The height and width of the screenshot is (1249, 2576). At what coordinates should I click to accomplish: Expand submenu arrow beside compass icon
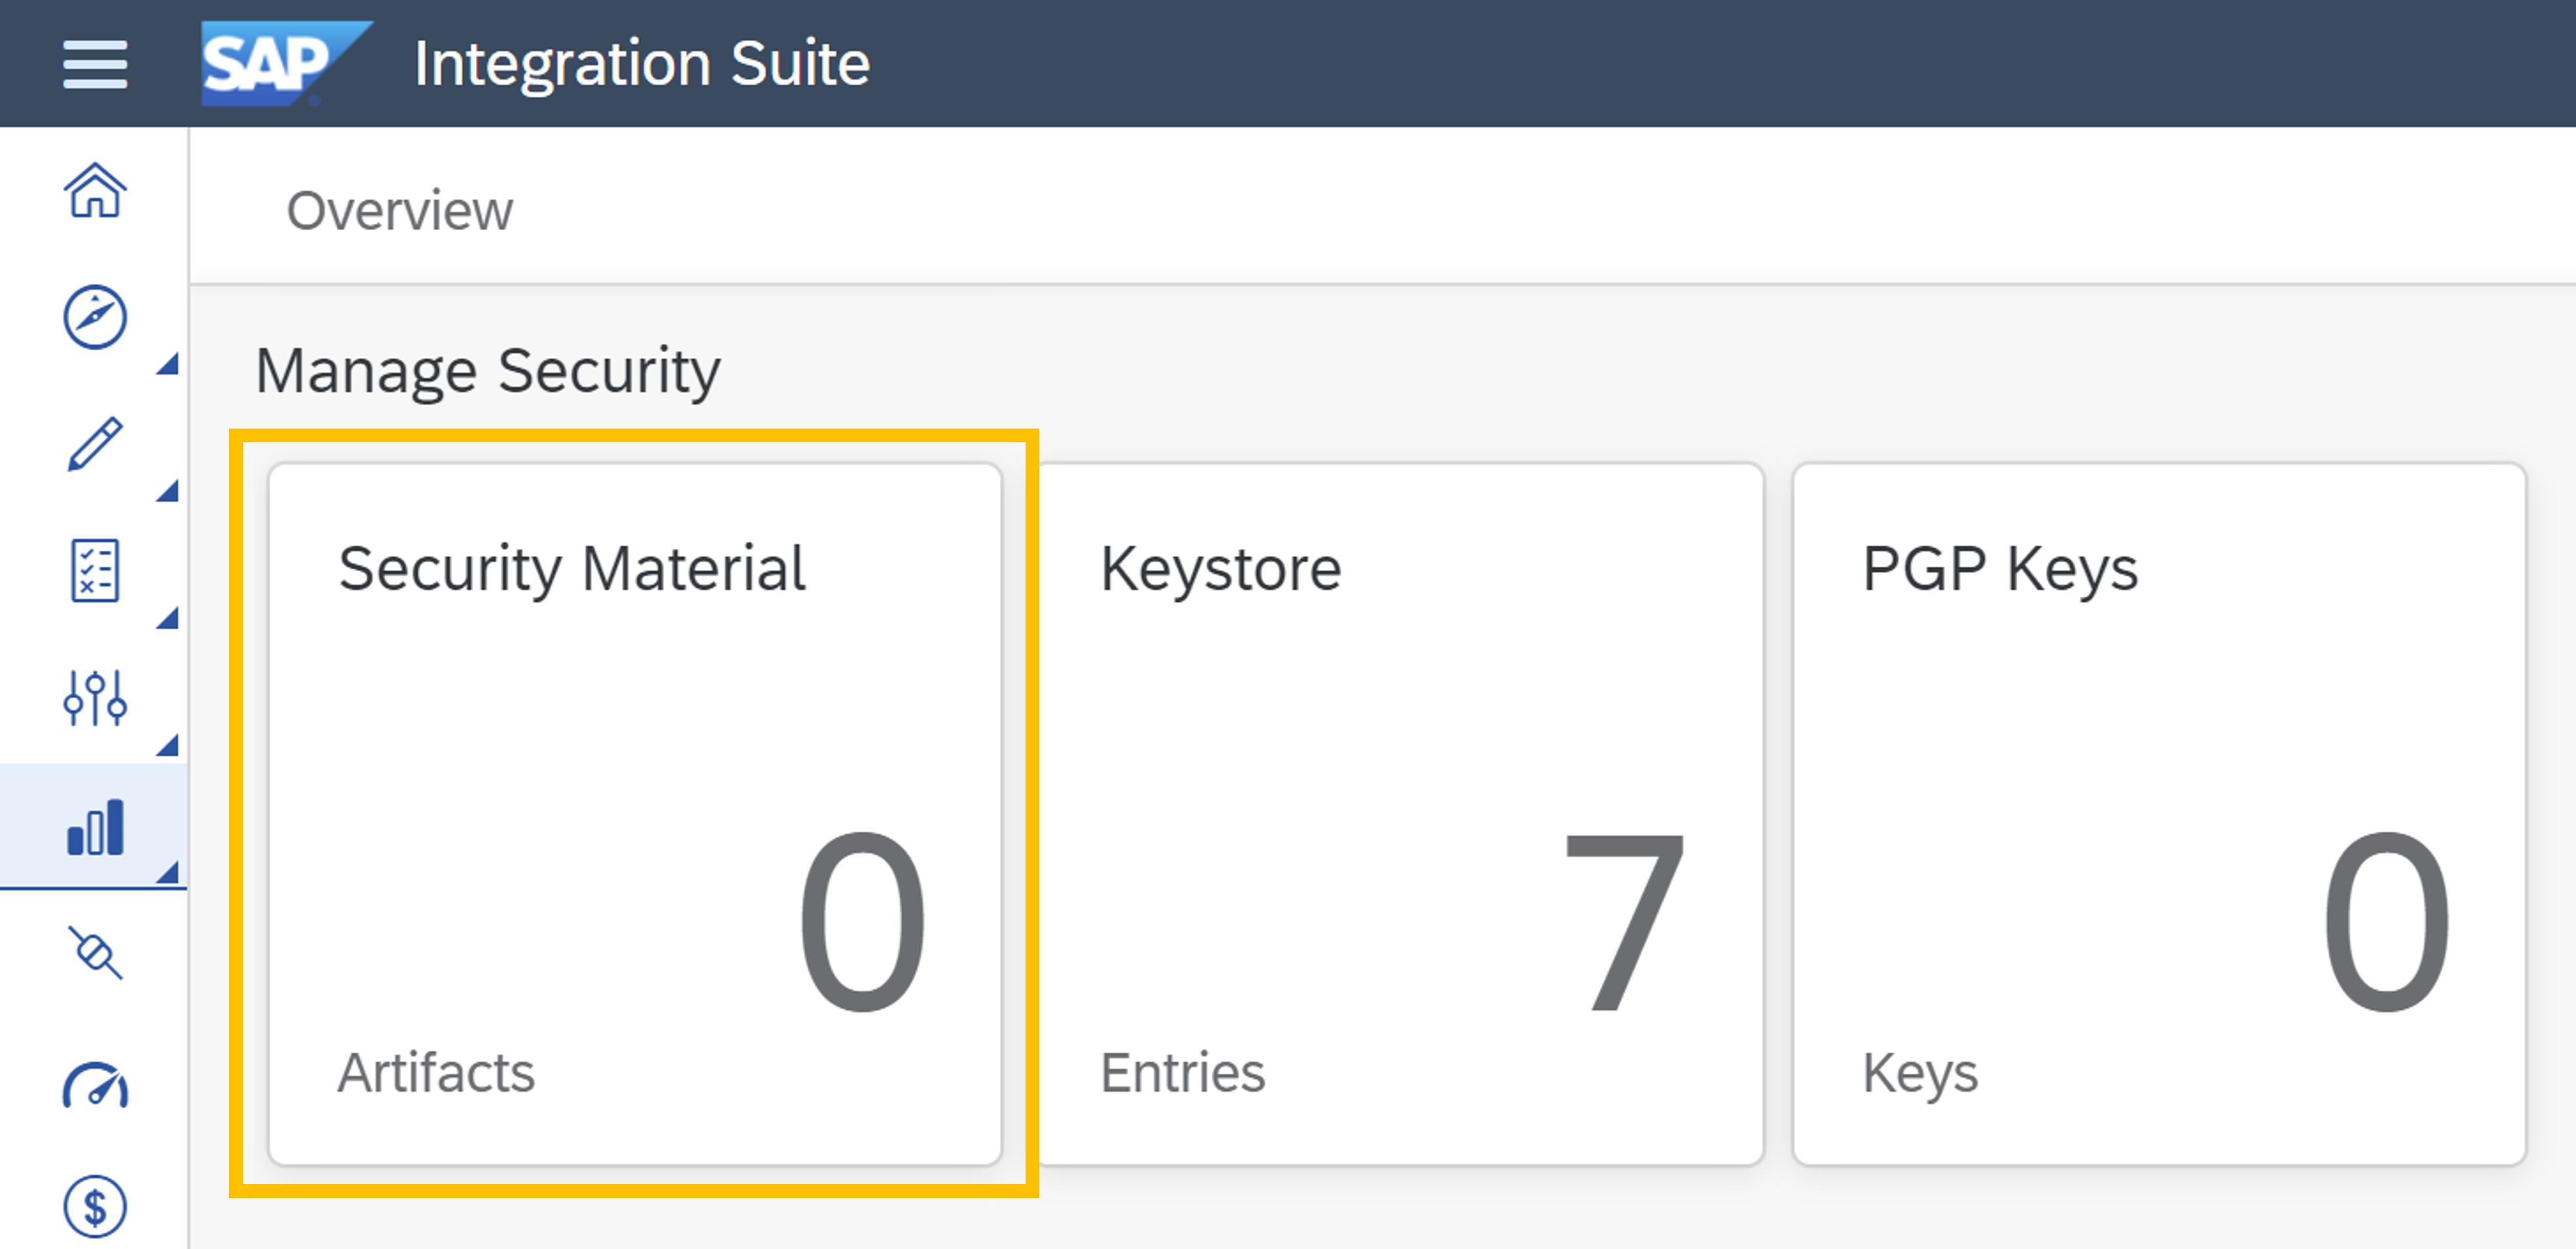coord(168,365)
